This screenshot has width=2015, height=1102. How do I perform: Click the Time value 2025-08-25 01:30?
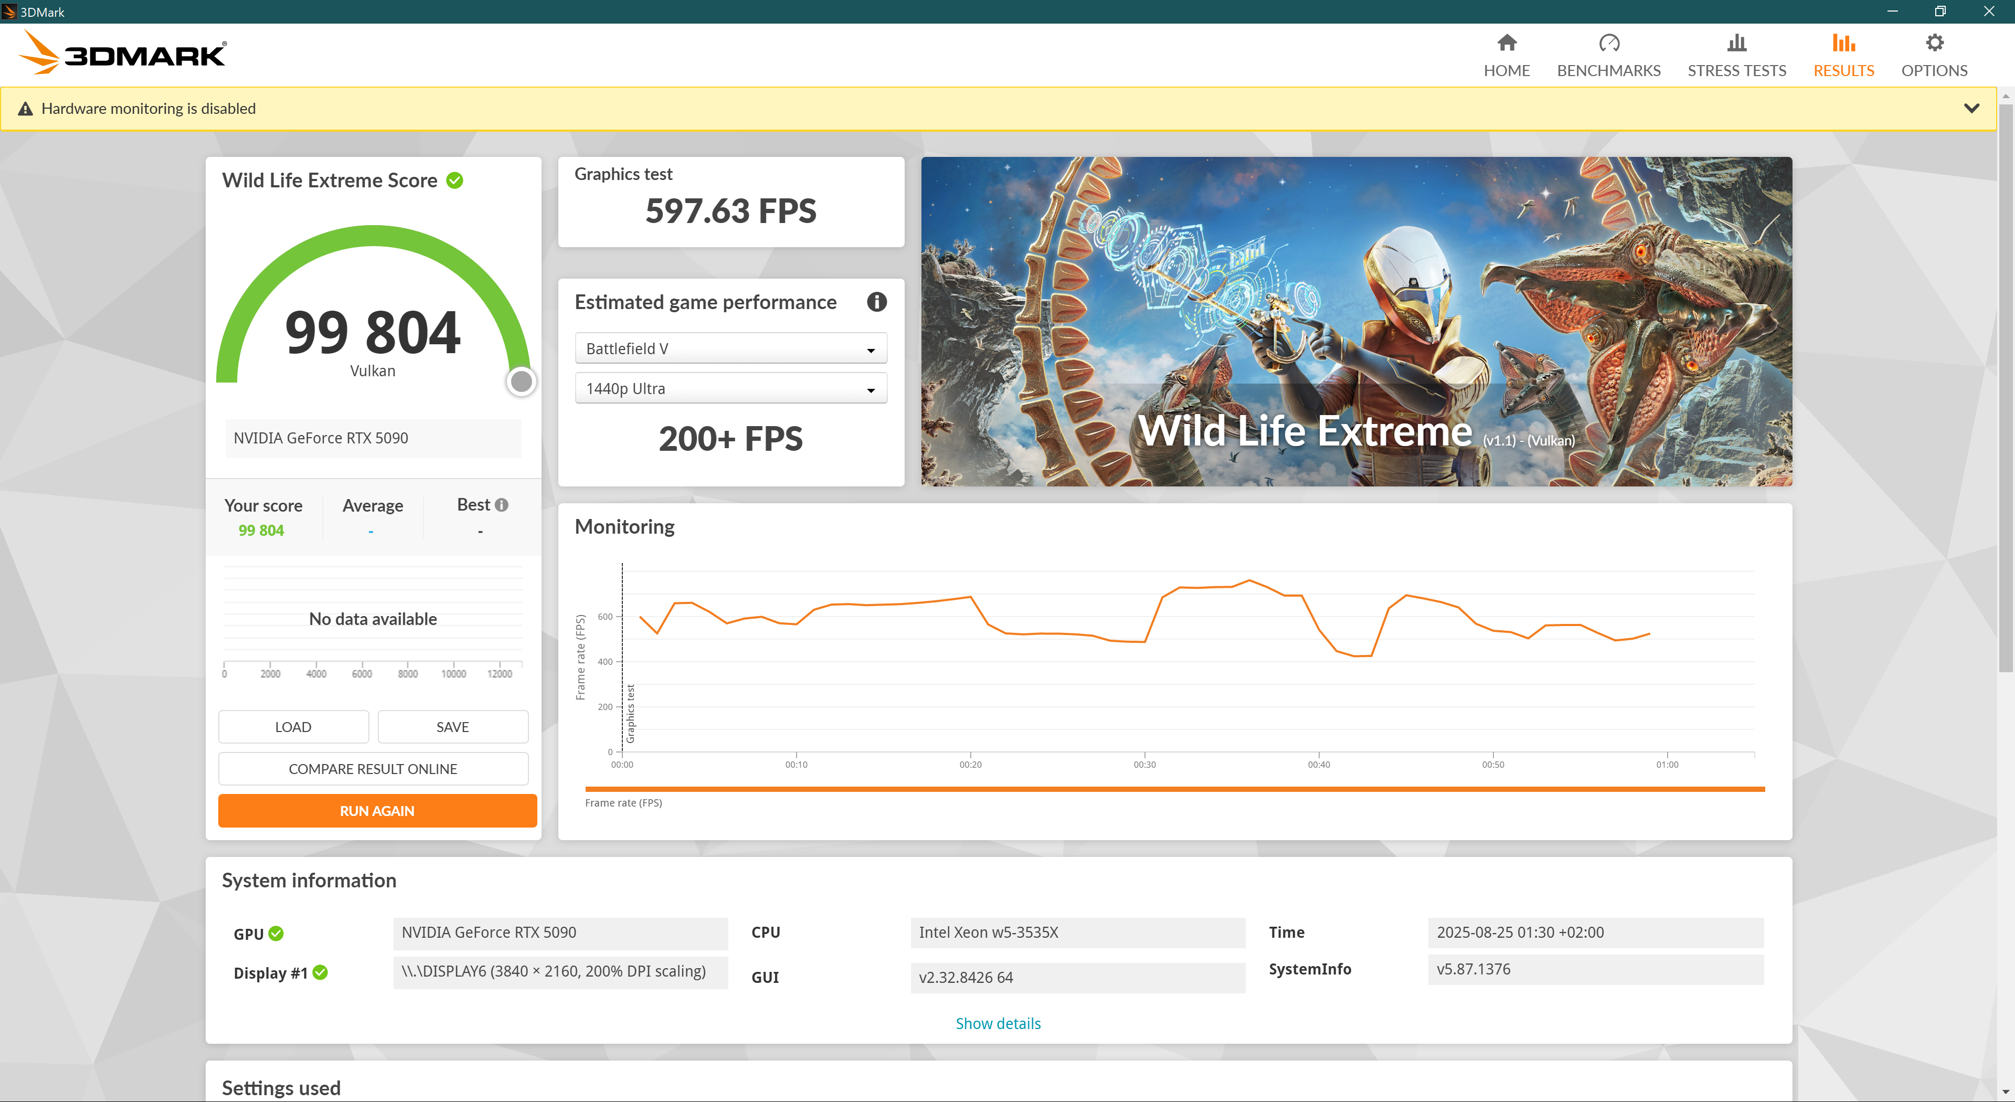[1596, 933]
